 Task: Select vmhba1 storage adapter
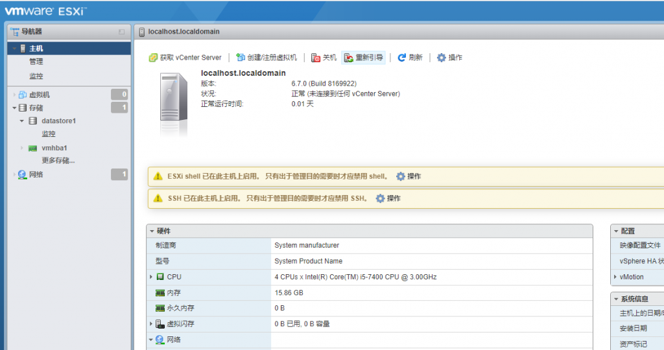[54, 148]
